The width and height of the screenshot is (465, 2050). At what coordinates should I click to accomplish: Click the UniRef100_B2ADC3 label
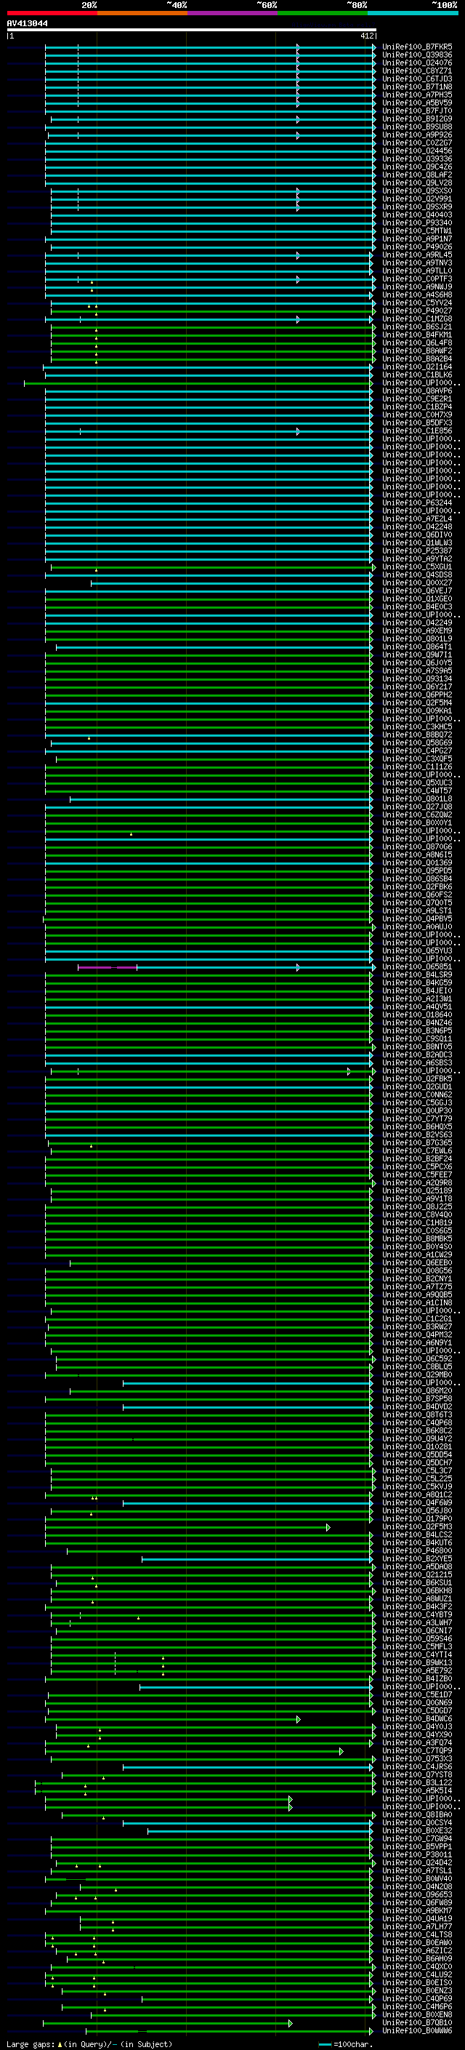point(417,1055)
